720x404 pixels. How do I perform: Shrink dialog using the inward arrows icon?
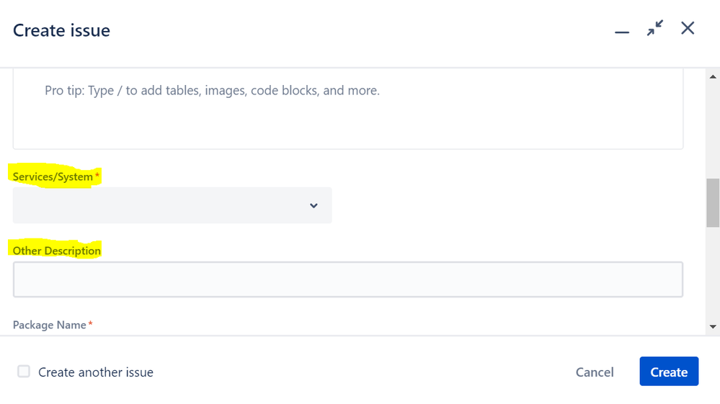(x=655, y=28)
